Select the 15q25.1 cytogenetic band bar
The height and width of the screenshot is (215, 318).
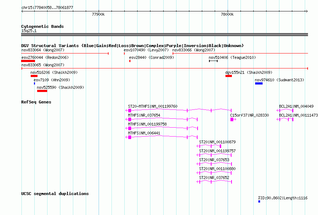[164, 35]
